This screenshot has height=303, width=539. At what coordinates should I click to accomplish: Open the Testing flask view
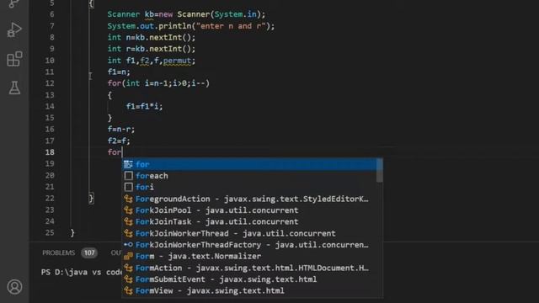14,88
